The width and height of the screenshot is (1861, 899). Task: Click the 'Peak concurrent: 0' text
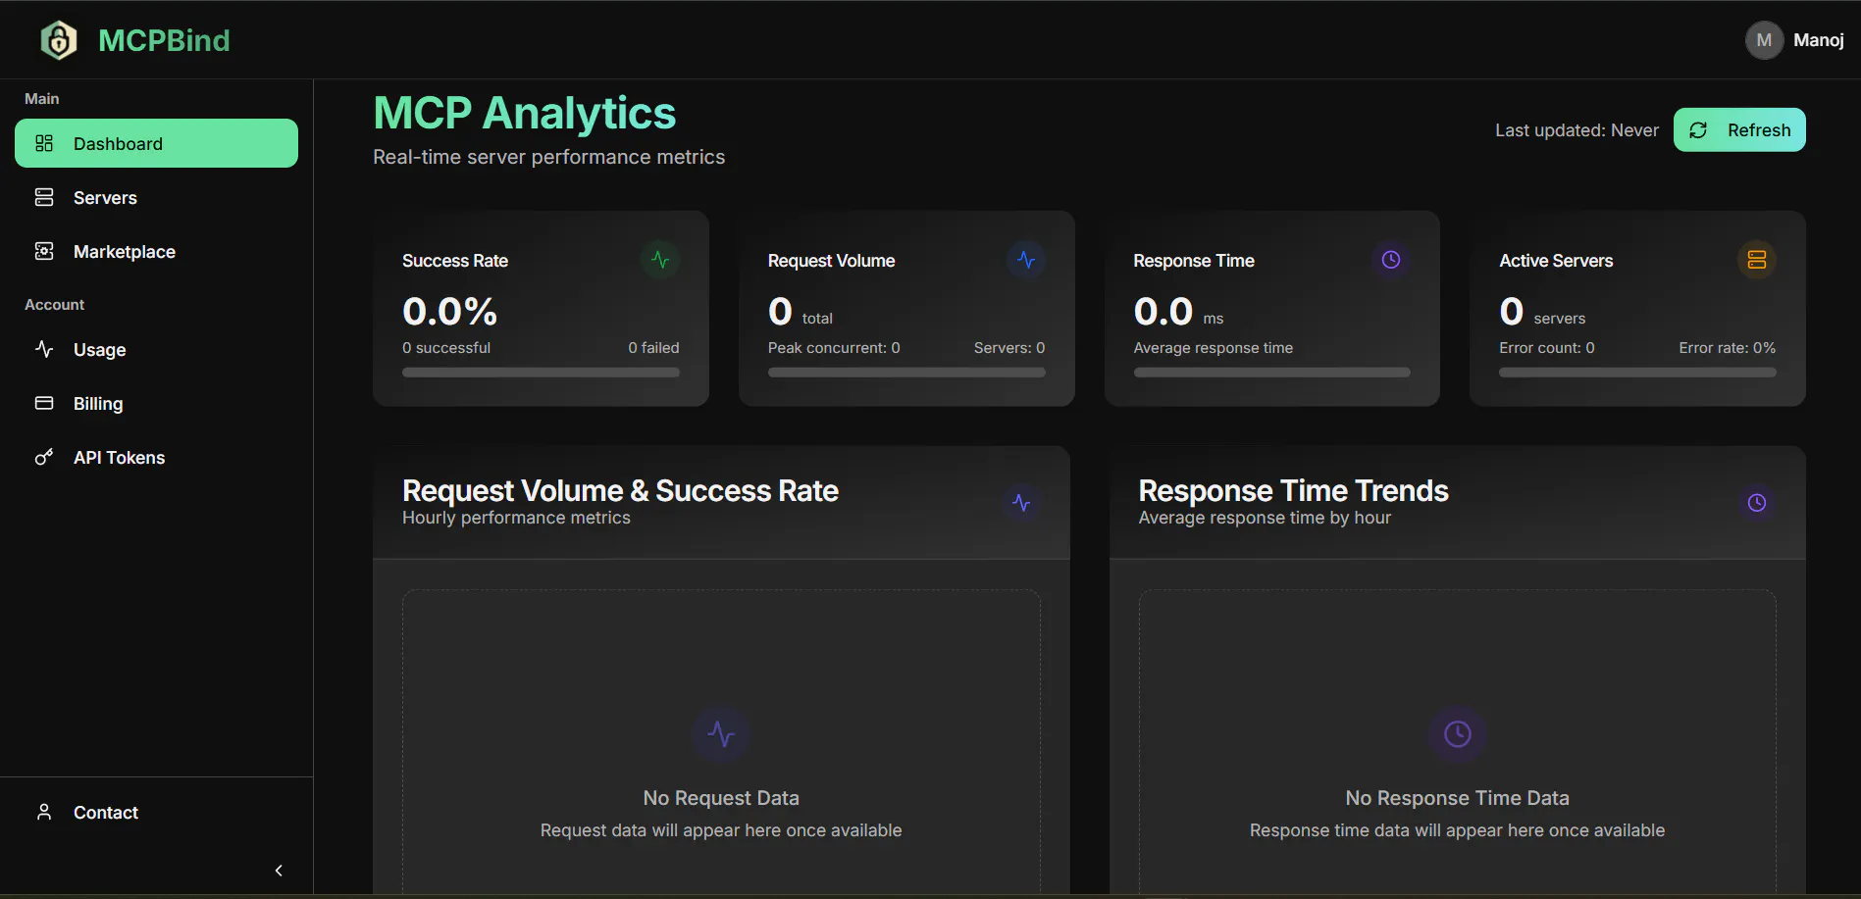(834, 348)
